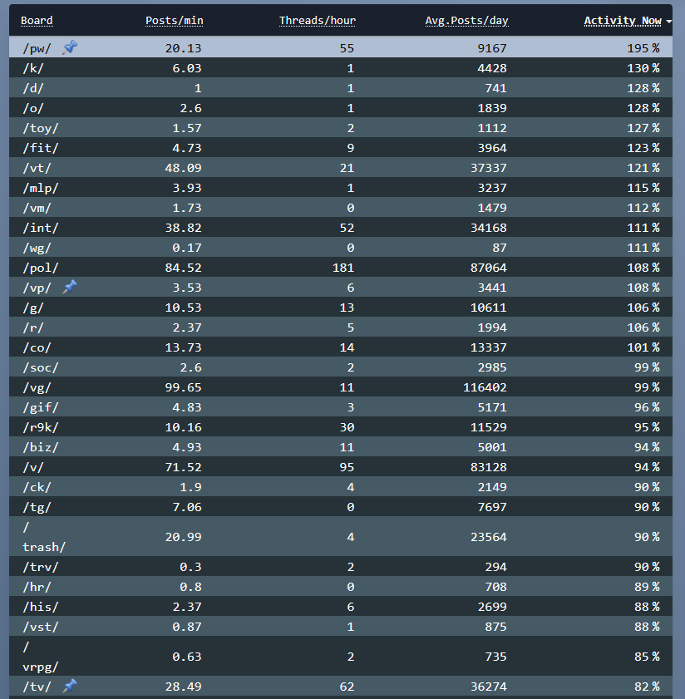Sort by Avg.Posts/day column header
Viewport: 685px width, 699px height.
tap(466, 21)
